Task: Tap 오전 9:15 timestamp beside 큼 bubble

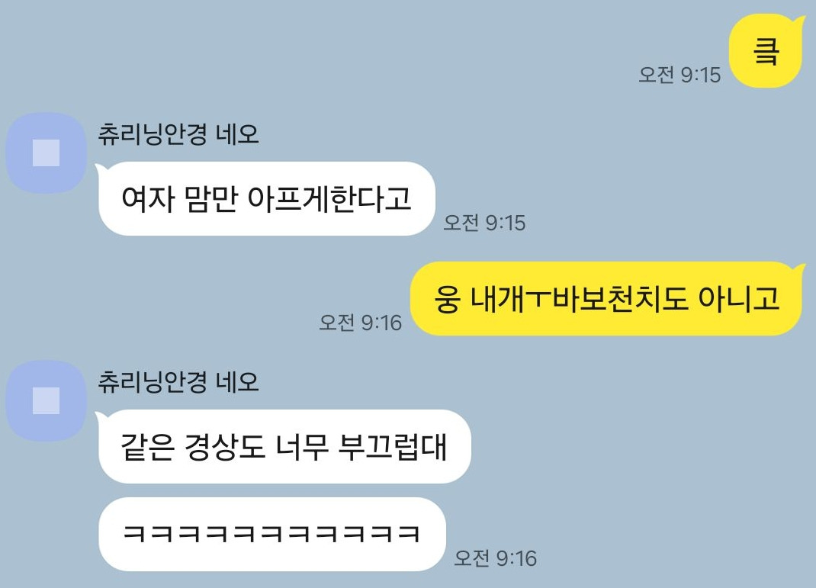Action: [x=679, y=75]
